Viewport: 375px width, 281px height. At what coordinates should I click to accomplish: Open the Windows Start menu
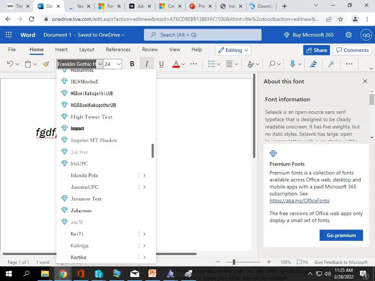[x=9, y=274]
